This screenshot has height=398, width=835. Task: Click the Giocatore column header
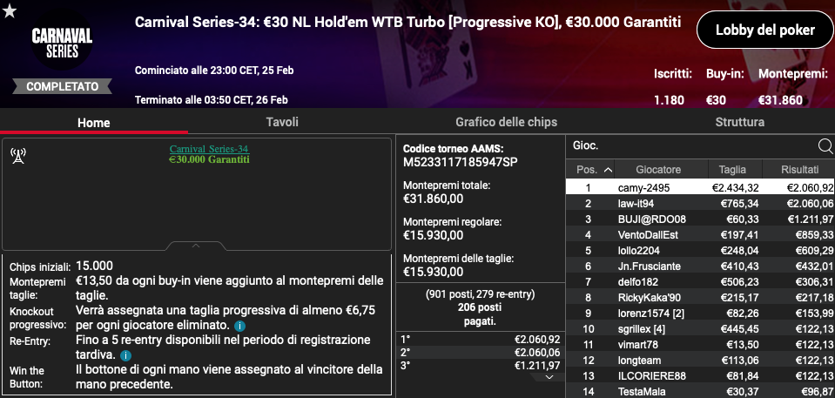(x=658, y=170)
